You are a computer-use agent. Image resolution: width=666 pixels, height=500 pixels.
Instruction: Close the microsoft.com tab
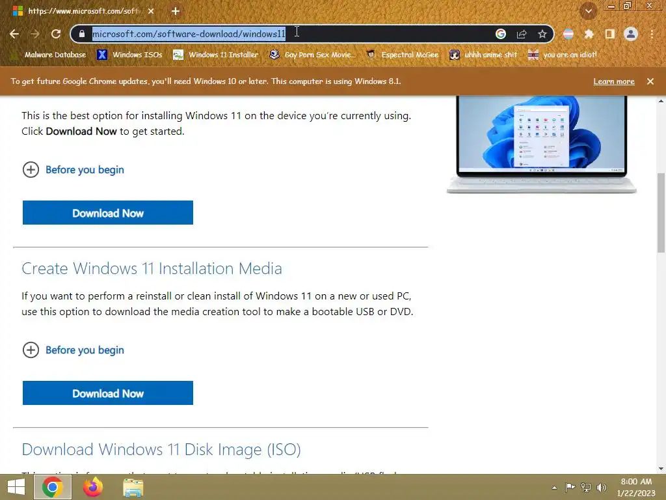tap(151, 11)
